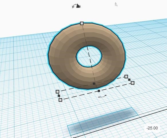
Task: Click the small curved rotation arrow below the torus
Action: [102, 96]
